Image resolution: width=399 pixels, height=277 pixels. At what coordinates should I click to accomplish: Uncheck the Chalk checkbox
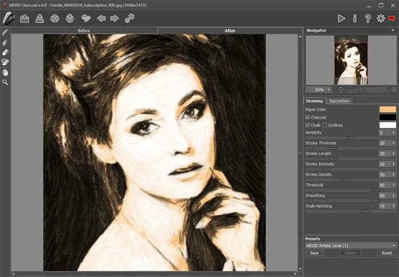pyautogui.click(x=308, y=125)
